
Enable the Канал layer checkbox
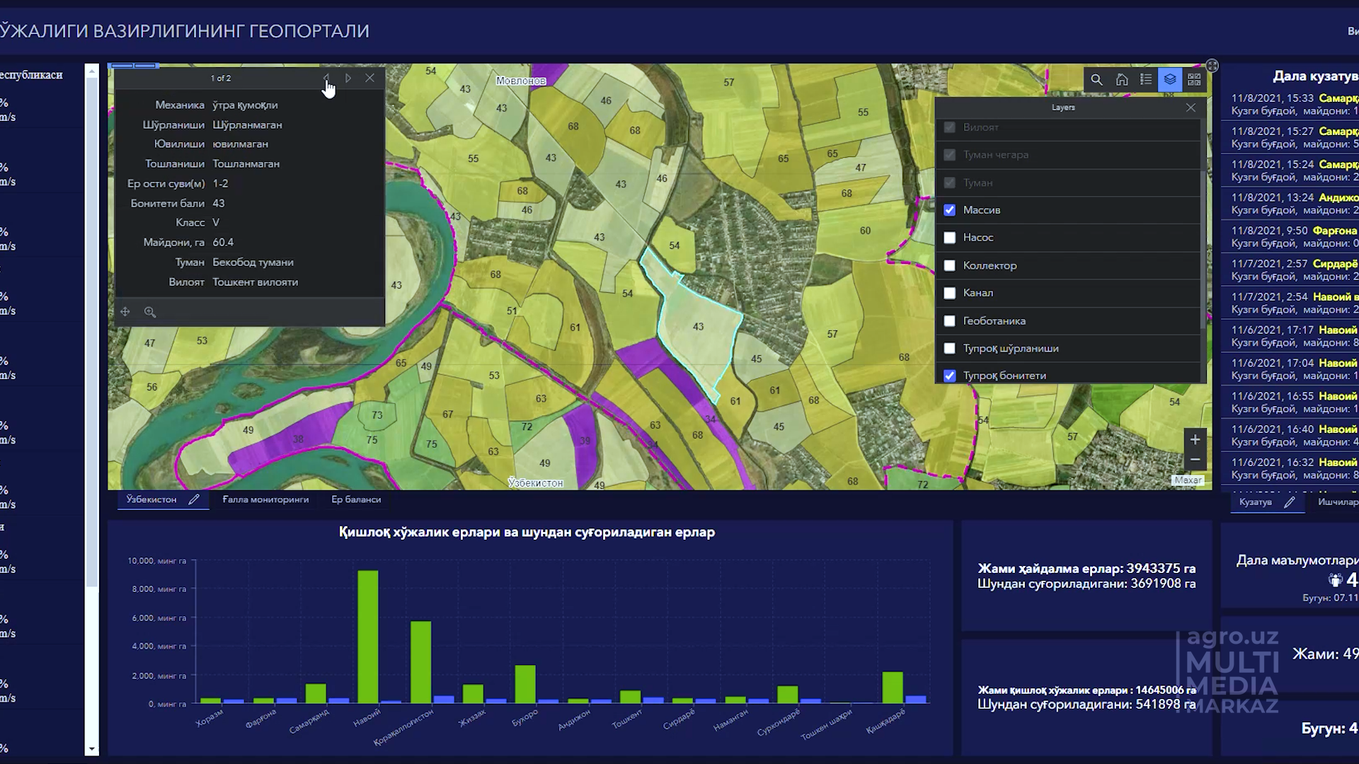[950, 293]
